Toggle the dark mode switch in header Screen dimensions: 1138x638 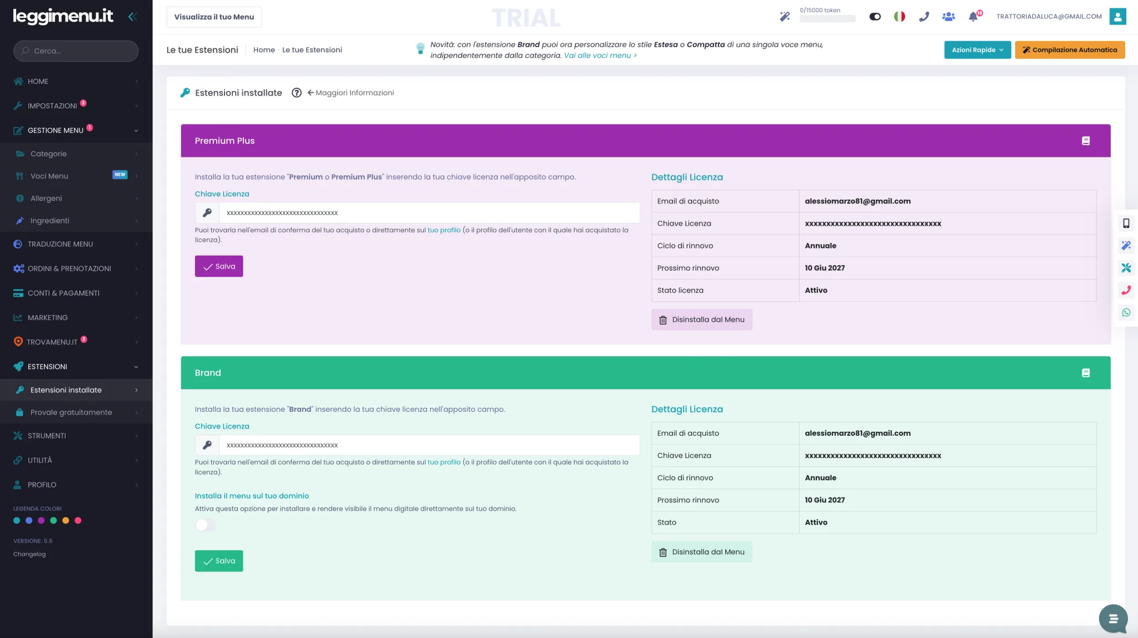pos(875,17)
